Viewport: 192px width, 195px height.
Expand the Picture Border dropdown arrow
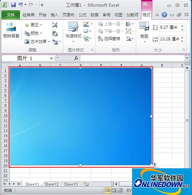(x=92, y=24)
